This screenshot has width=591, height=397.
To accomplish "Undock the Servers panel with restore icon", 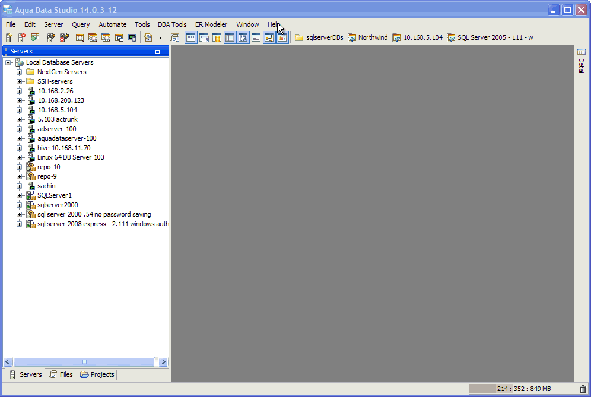I will 158,51.
